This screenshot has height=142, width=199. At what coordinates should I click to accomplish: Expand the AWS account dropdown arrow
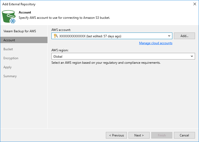pos(169,36)
